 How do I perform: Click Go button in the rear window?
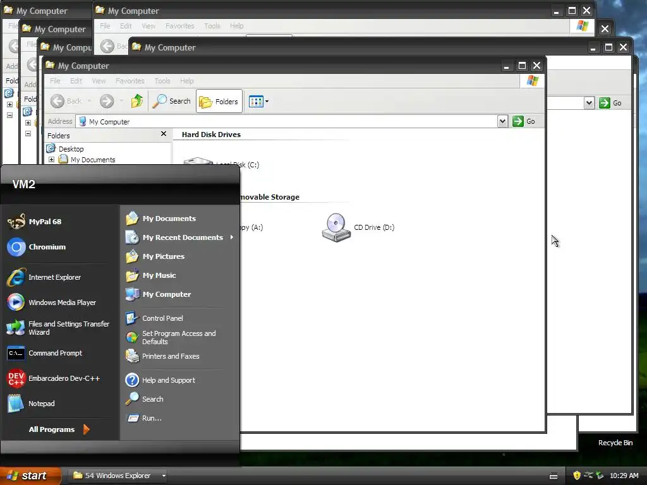point(611,103)
